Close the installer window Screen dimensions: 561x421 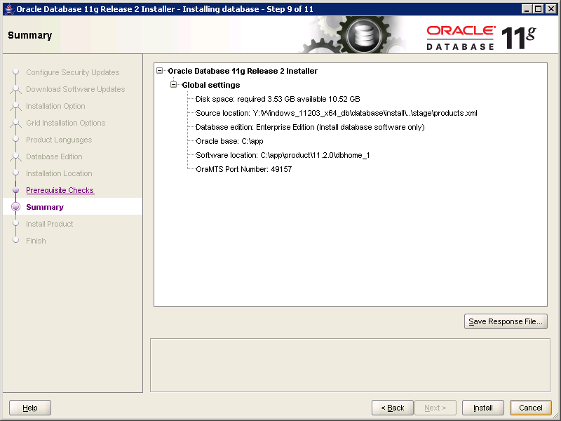coord(551,9)
